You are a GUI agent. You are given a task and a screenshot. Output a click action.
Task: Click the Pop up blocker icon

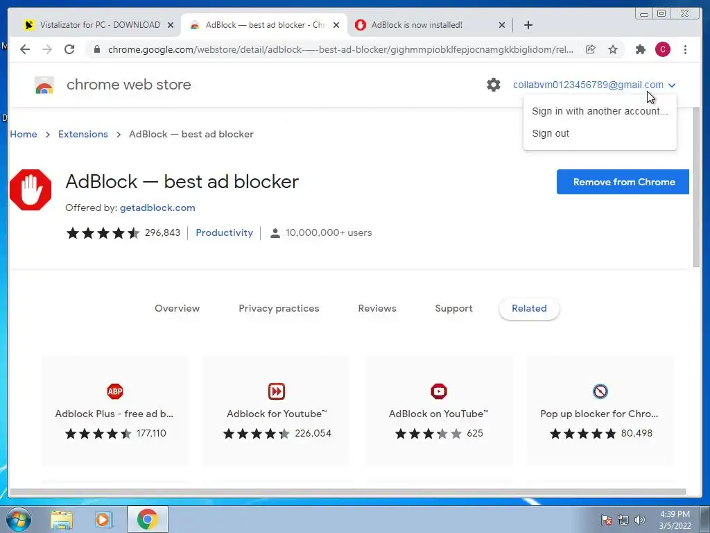click(x=600, y=391)
